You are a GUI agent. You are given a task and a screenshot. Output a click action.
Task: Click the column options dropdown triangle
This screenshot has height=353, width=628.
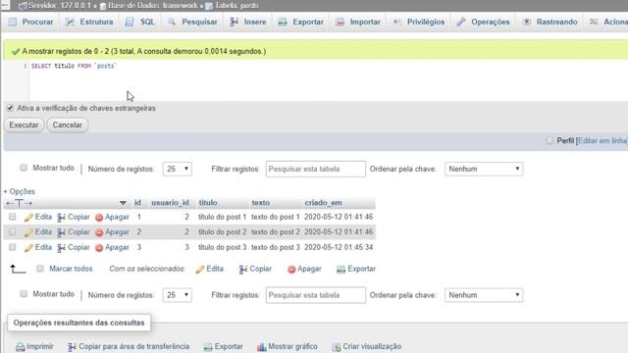(123, 203)
